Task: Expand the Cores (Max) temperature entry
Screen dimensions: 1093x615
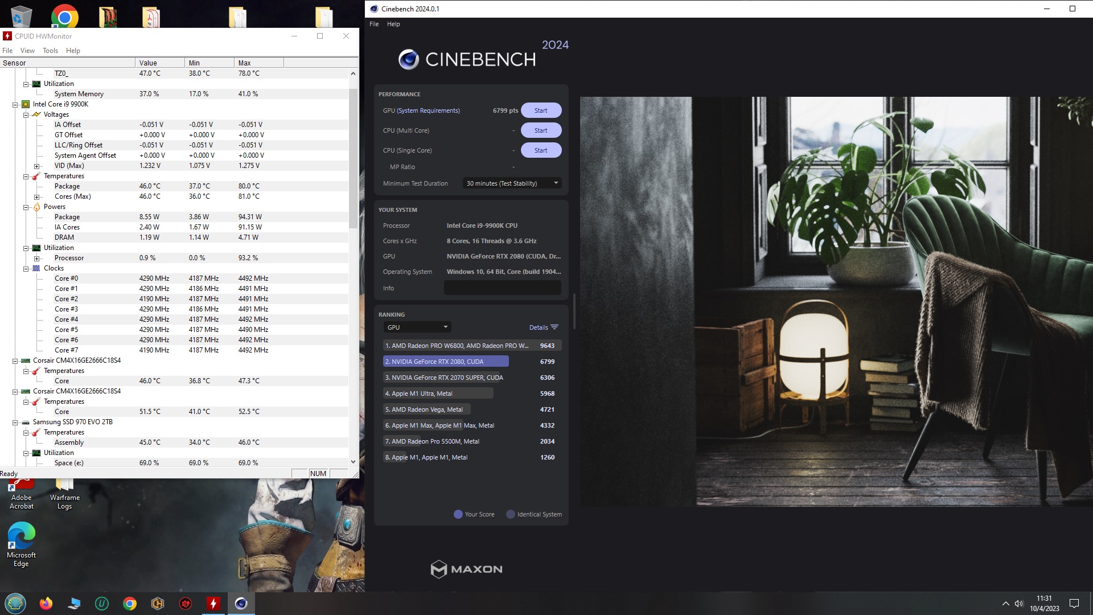Action: point(36,197)
